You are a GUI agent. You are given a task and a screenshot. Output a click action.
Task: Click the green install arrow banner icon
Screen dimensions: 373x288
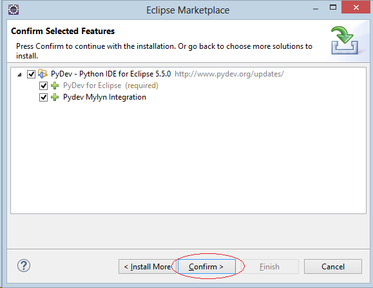tap(345, 40)
